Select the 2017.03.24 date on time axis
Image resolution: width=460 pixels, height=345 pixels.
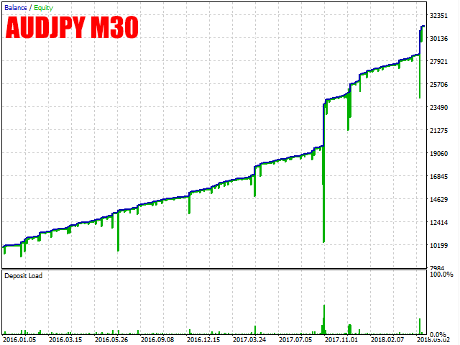point(250,339)
